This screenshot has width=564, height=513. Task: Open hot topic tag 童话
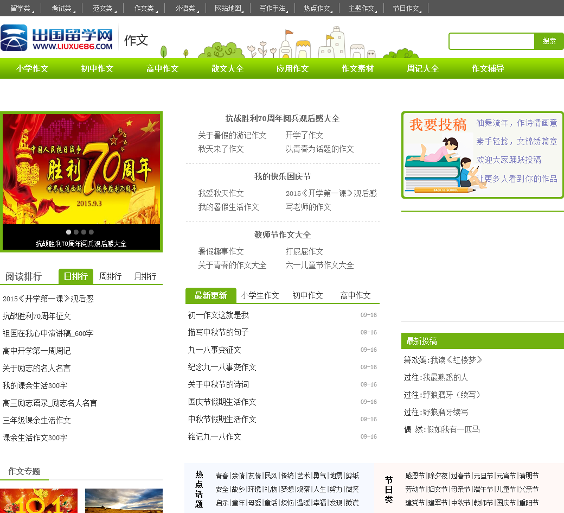click(271, 503)
